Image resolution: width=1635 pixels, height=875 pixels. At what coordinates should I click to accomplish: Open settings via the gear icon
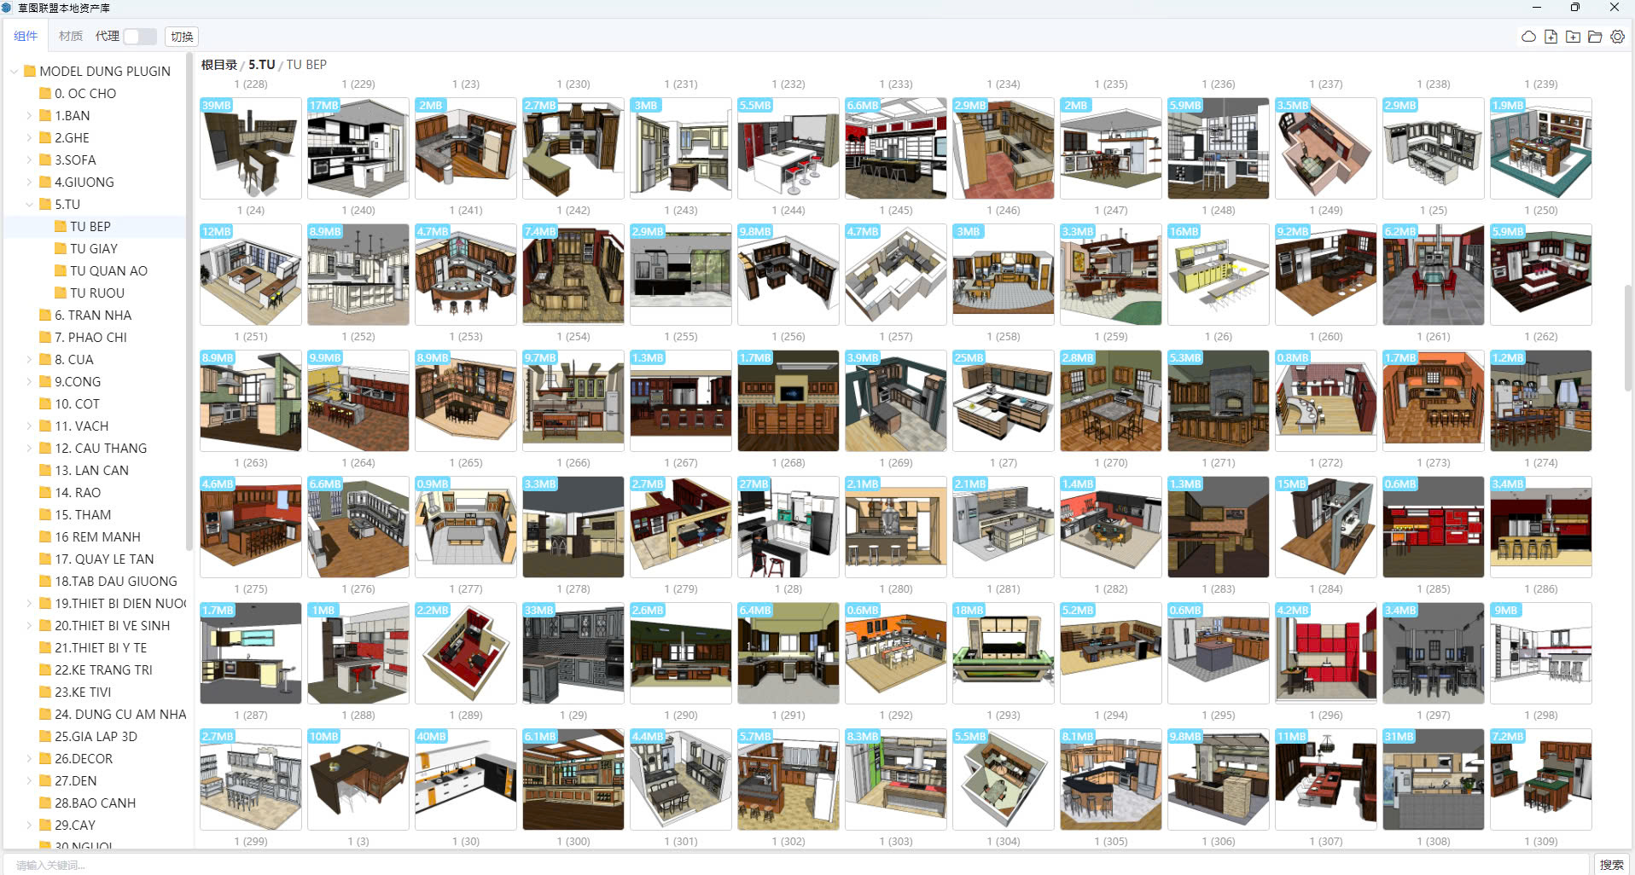(1617, 37)
